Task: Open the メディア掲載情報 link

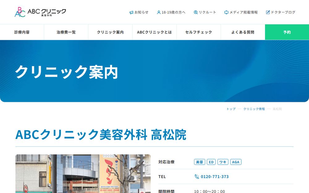Action: coord(241,12)
